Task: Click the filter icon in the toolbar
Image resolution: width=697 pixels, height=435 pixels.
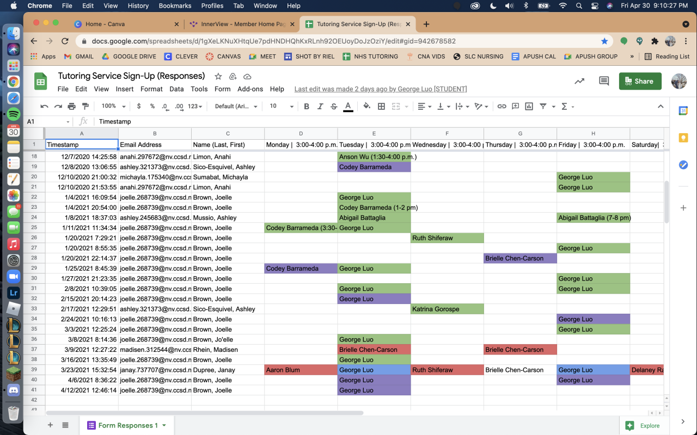Action: click(543, 106)
